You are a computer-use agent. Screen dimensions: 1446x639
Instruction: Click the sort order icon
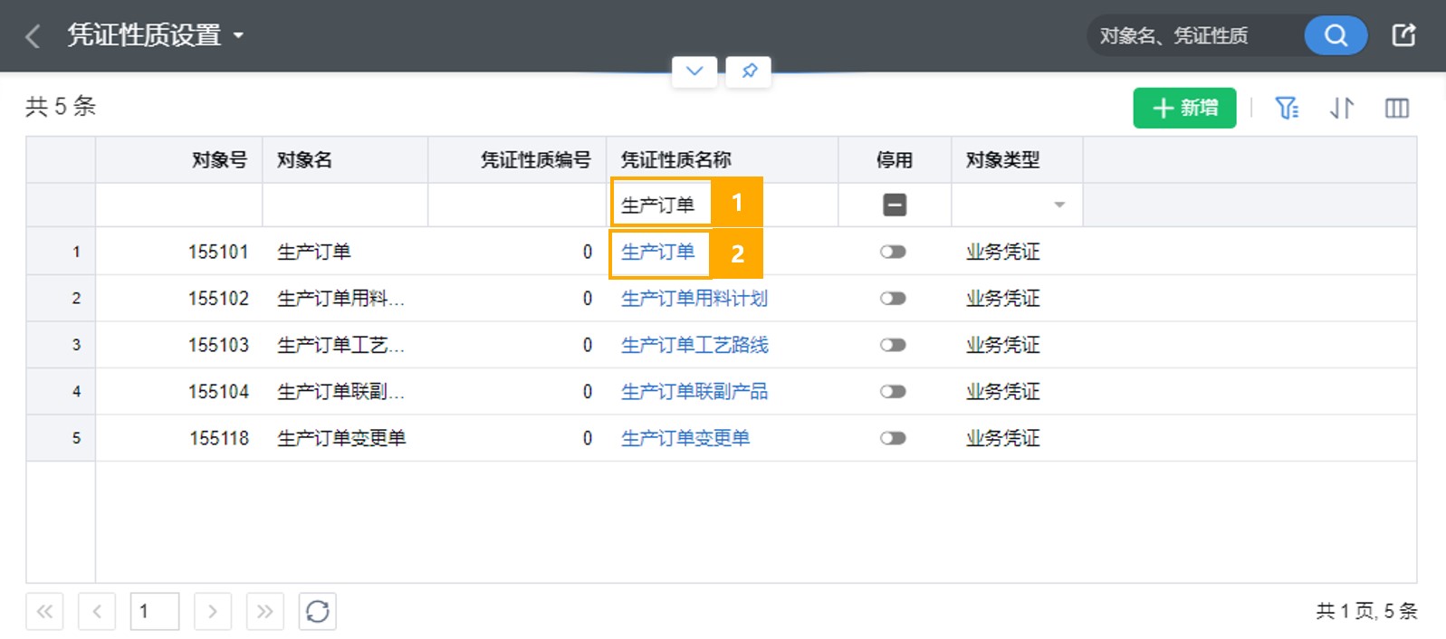[1342, 109]
